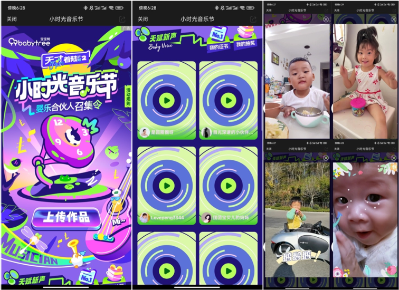Tap Wi-Fi status icon on poster screen
Screen dimensions: 399x290
(x=111, y=8)
